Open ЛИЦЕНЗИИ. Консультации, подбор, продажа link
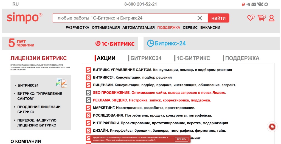 tap(164, 85)
